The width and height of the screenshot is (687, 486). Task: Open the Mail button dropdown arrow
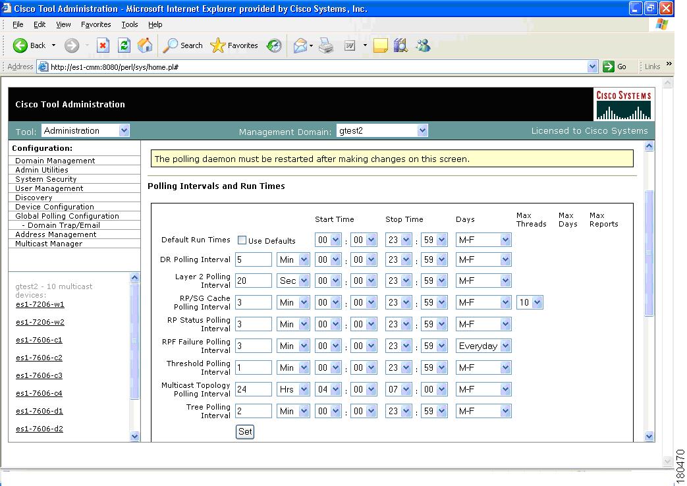point(311,45)
